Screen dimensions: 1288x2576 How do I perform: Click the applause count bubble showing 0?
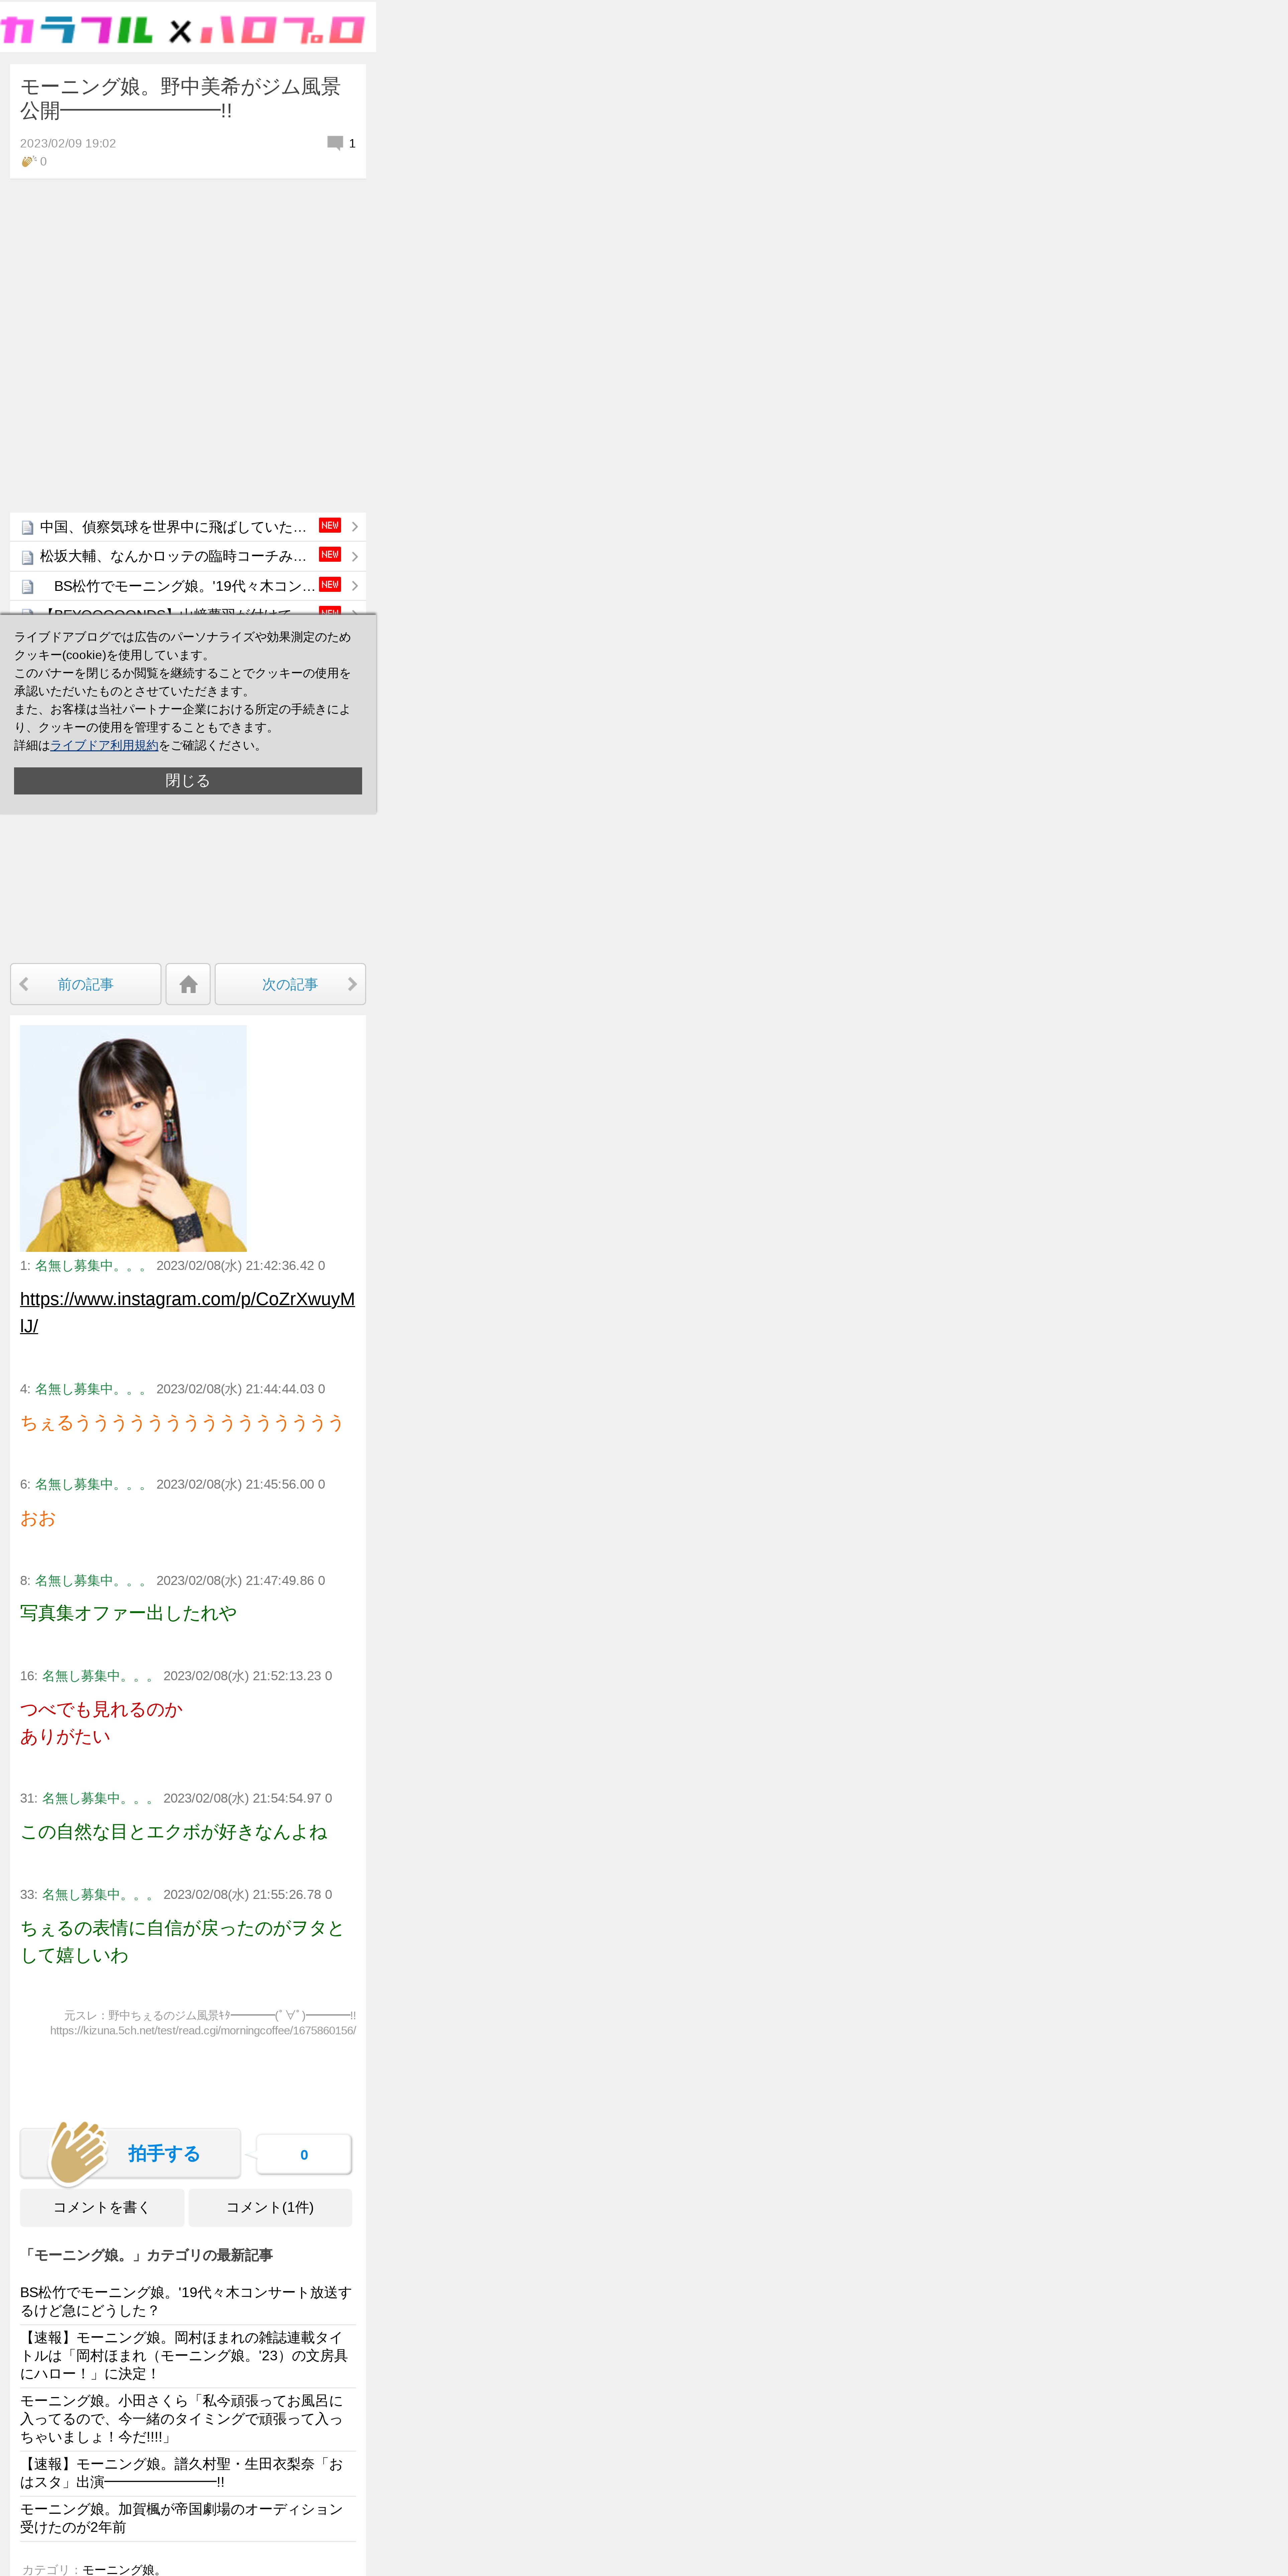pyautogui.click(x=304, y=2154)
